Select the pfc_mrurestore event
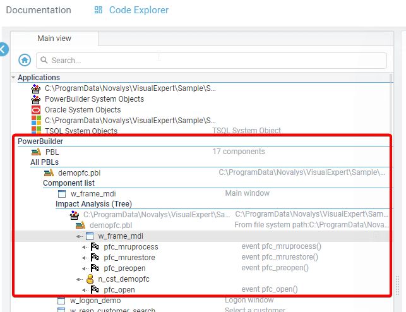Image resolution: width=406 pixels, height=312 pixels. [x=129, y=258]
